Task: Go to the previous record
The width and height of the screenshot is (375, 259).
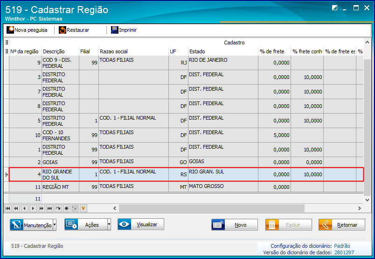Action: (24, 208)
